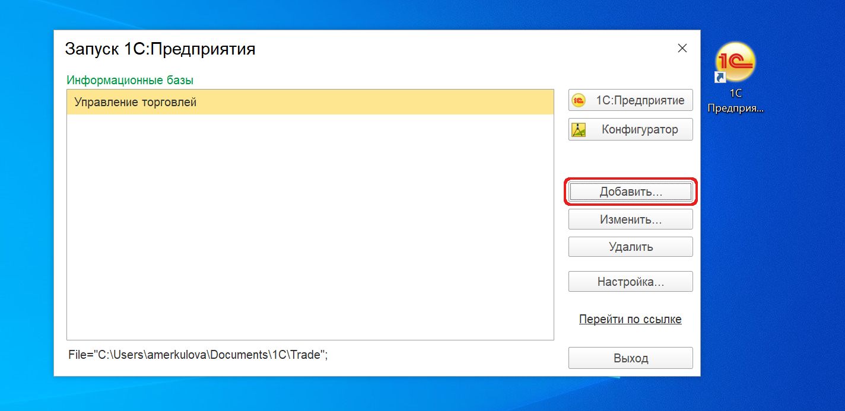The width and height of the screenshot is (845, 411).
Task: Click the Конфигуратор button's drafting icon
Action: (x=578, y=130)
